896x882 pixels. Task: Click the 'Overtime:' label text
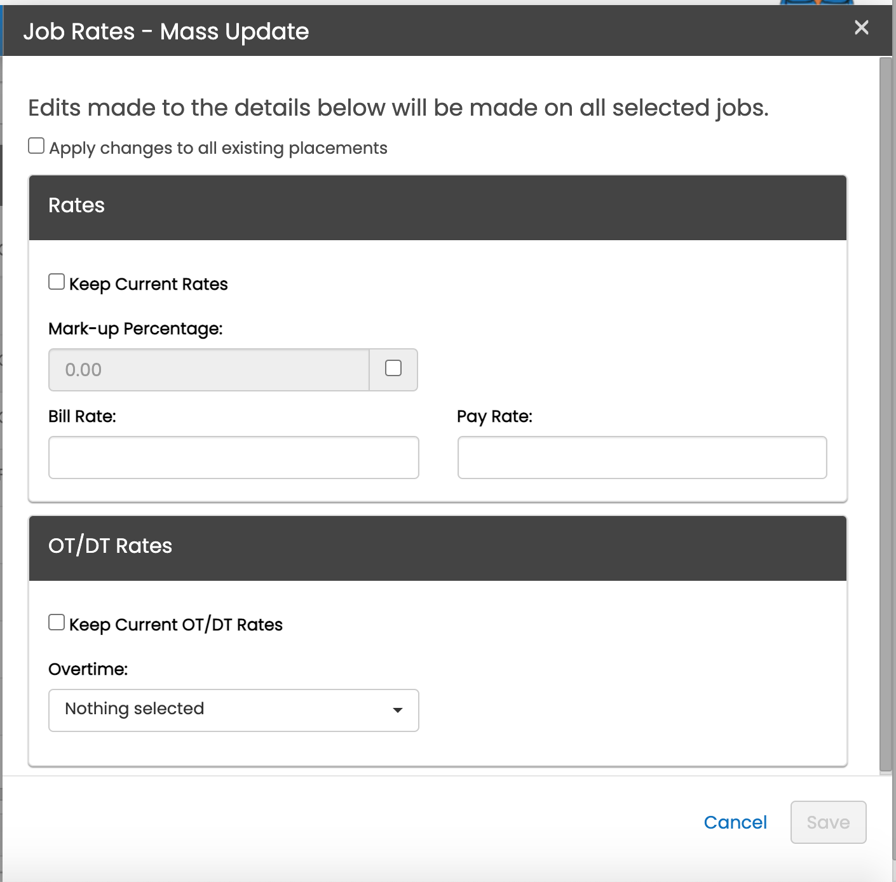[88, 669]
